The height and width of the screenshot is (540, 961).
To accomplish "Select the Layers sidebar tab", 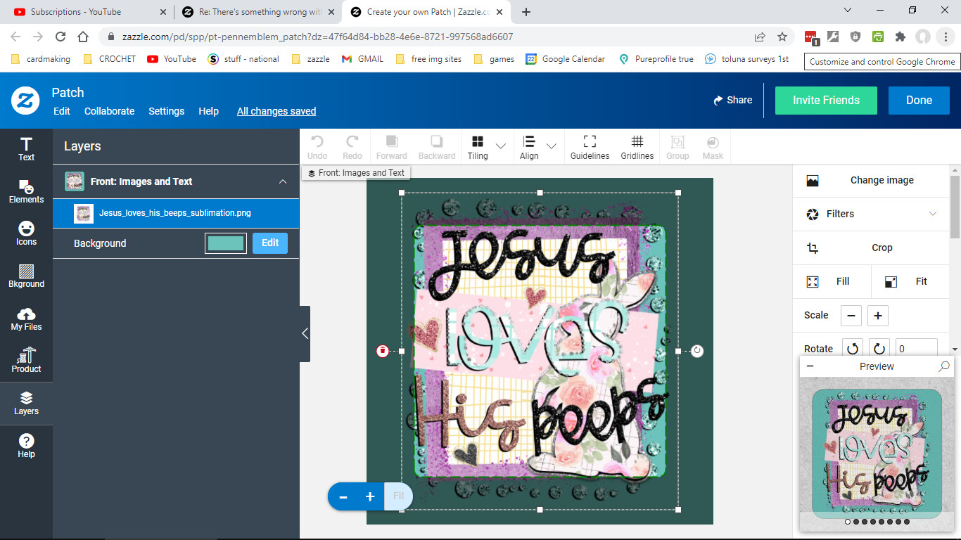I will click(26, 404).
